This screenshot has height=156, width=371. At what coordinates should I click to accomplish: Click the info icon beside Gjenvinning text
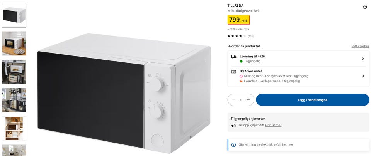233,145
